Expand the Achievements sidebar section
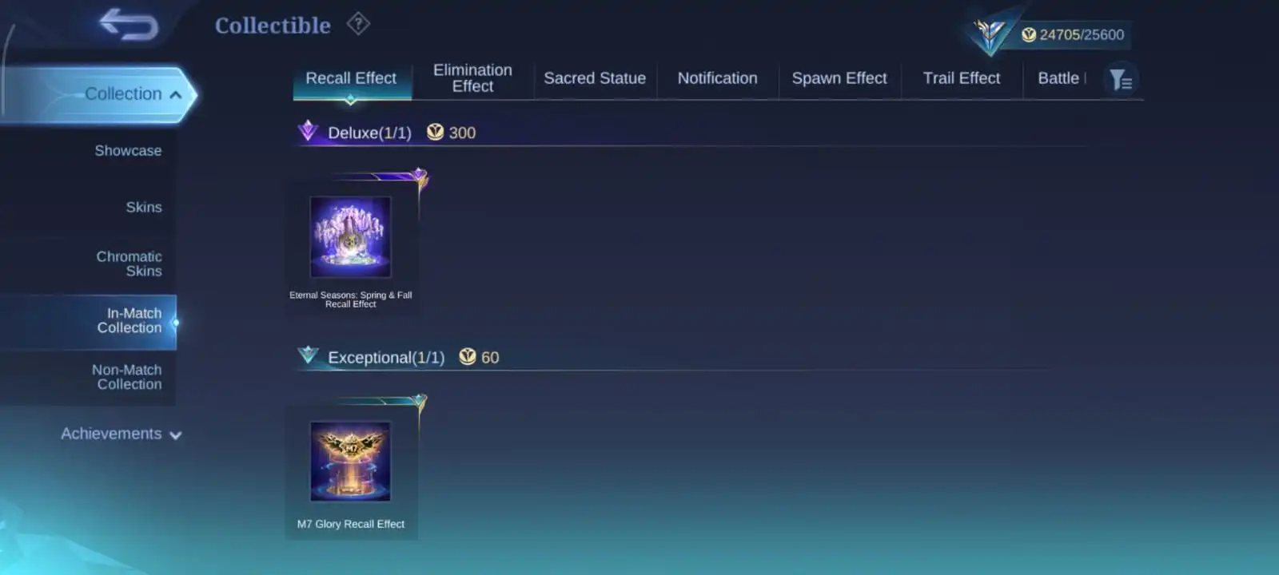This screenshot has height=575, width=1279. 122,434
